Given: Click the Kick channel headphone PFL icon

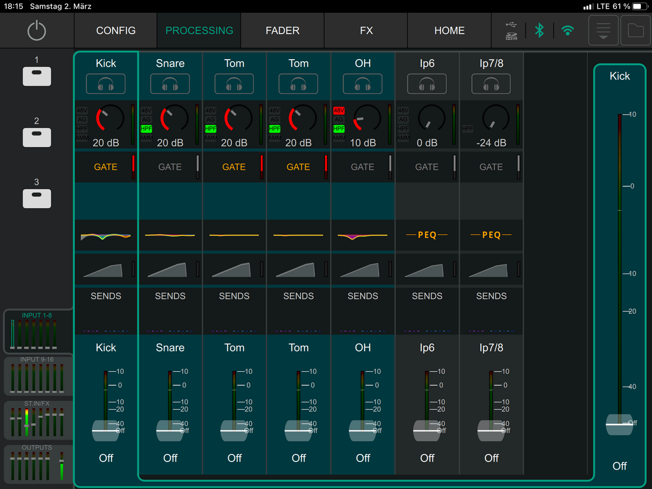Looking at the screenshot, I should coord(105,84).
